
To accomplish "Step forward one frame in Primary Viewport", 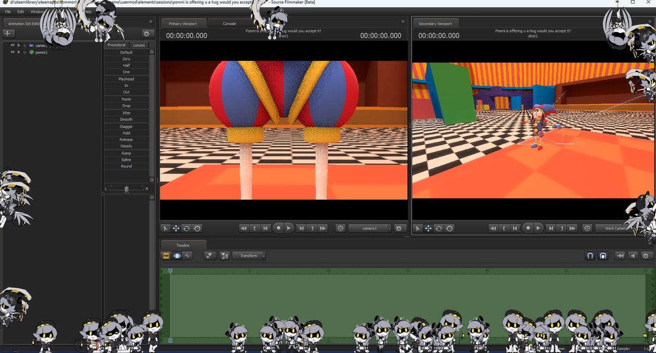I will [x=301, y=229].
